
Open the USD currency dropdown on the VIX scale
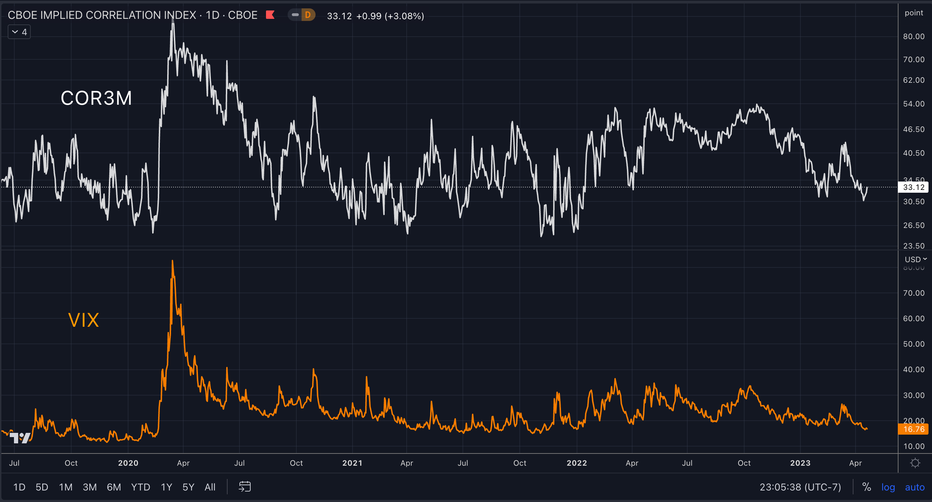tap(914, 259)
